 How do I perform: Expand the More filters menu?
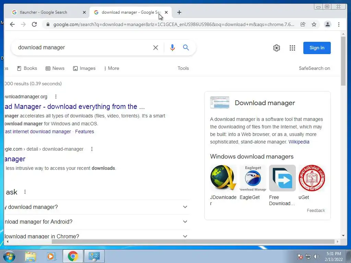pyautogui.click(x=111, y=68)
